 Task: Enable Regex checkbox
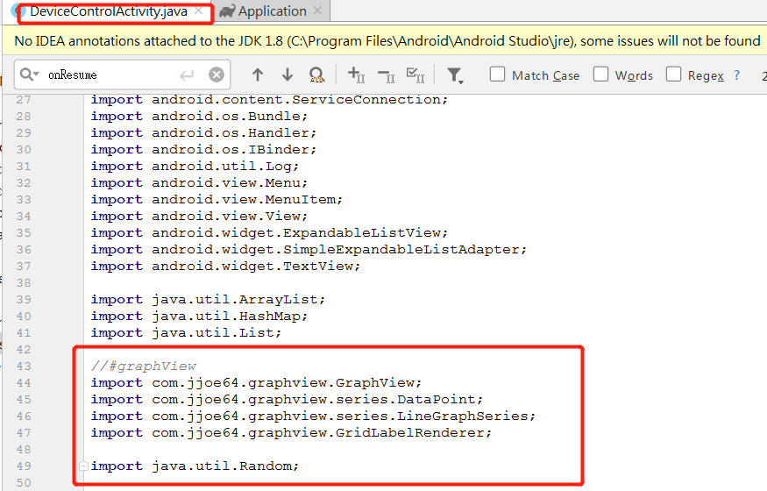(673, 75)
